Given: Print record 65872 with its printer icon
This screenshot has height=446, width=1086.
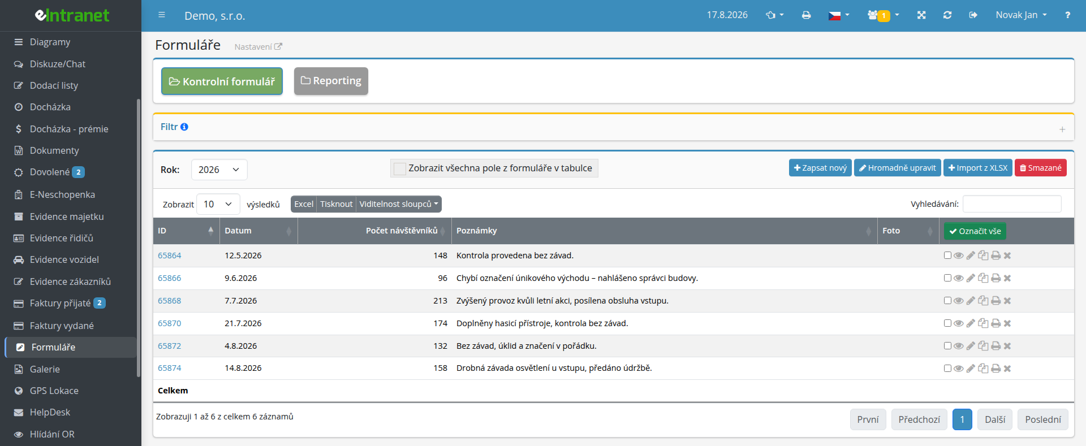Looking at the screenshot, I should point(996,346).
